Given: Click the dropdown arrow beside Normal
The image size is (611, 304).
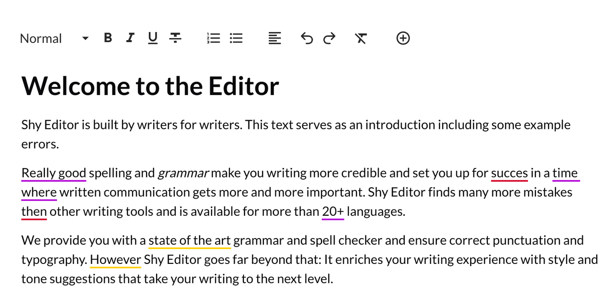Looking at the screenshot, I should tap(85, 38).
